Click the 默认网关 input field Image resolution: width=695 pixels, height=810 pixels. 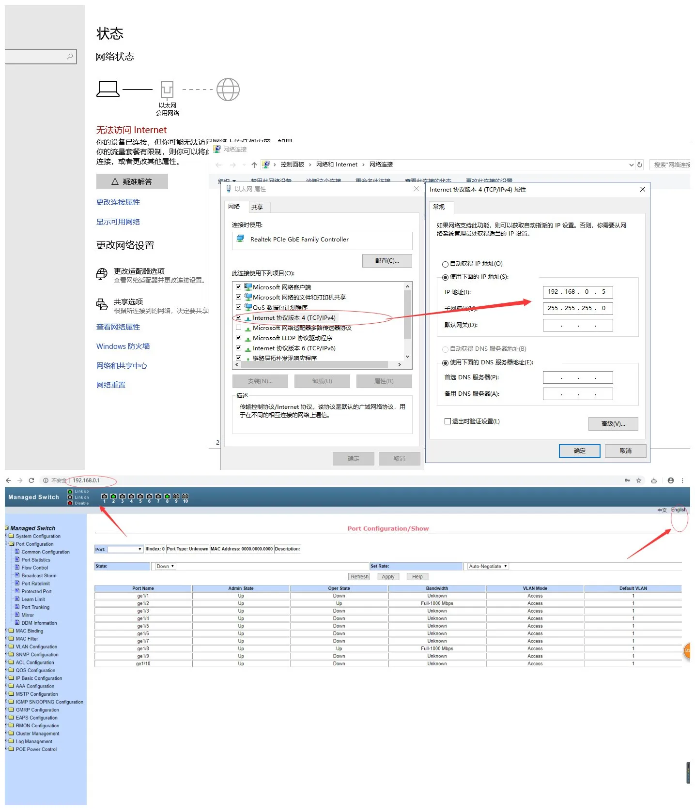[578, 325]
